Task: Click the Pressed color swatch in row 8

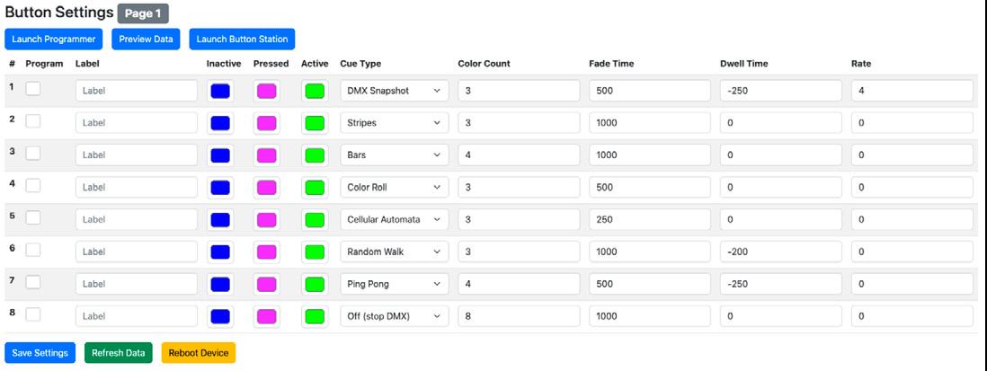Action: [267, 317]
